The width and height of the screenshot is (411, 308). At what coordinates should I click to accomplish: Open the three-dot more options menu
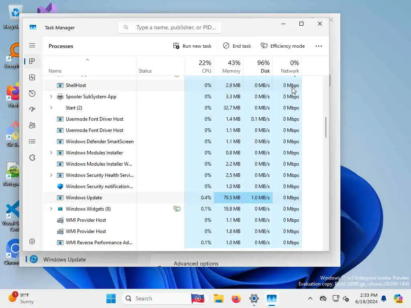click(319, 46)
